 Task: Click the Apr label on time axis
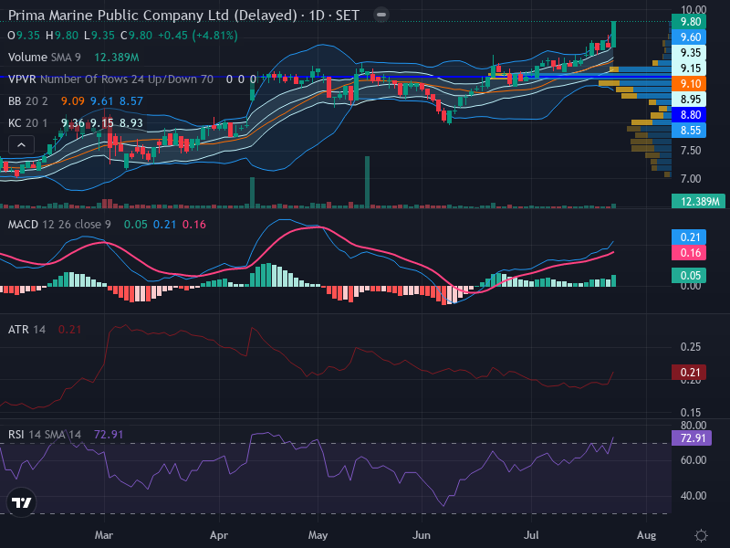pos(219,535)
